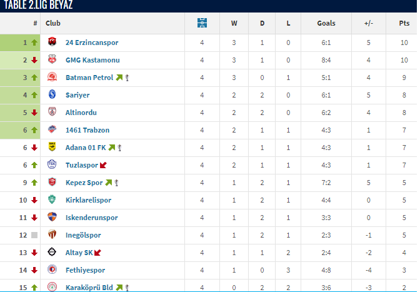Click the Sariyer club crest icon
Image resolution: width=420 pixels, height=292 pixels.
pos(52,94)
